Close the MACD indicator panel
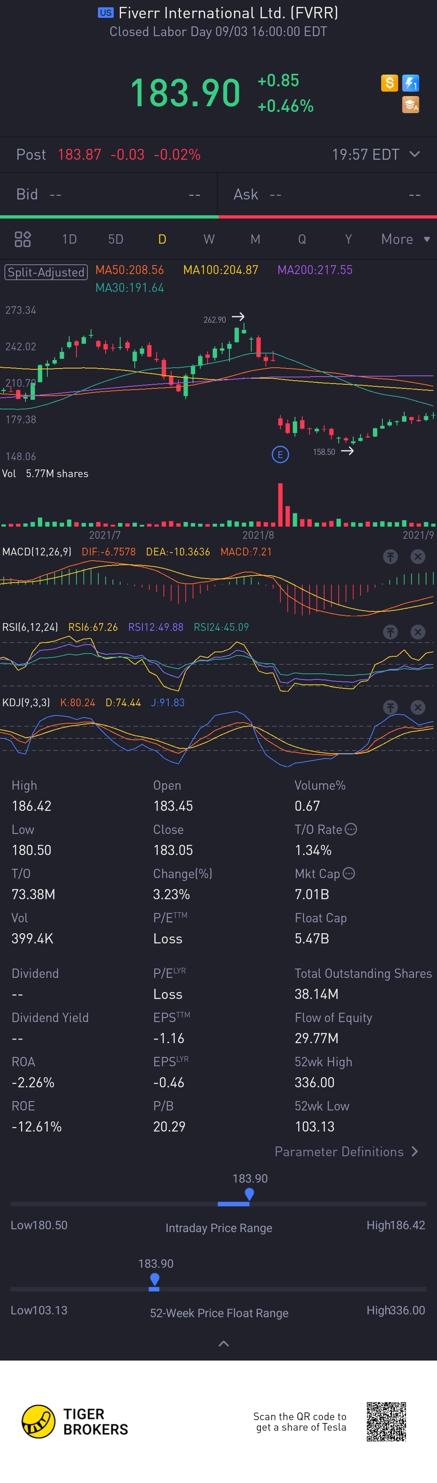 418,556
